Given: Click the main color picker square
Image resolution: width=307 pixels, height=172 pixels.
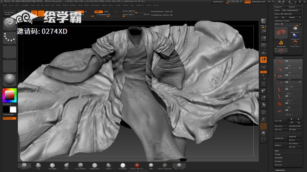Looking at the screenshot, I should point(10,95).
